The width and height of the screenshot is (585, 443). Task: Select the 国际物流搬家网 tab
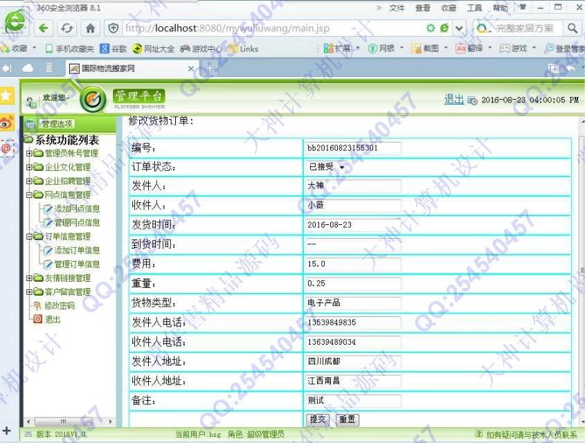coord(131,69)
